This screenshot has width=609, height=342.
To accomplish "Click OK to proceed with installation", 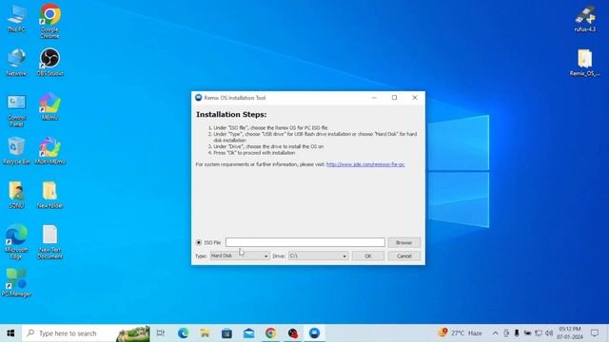I will [x=368, y=256].
